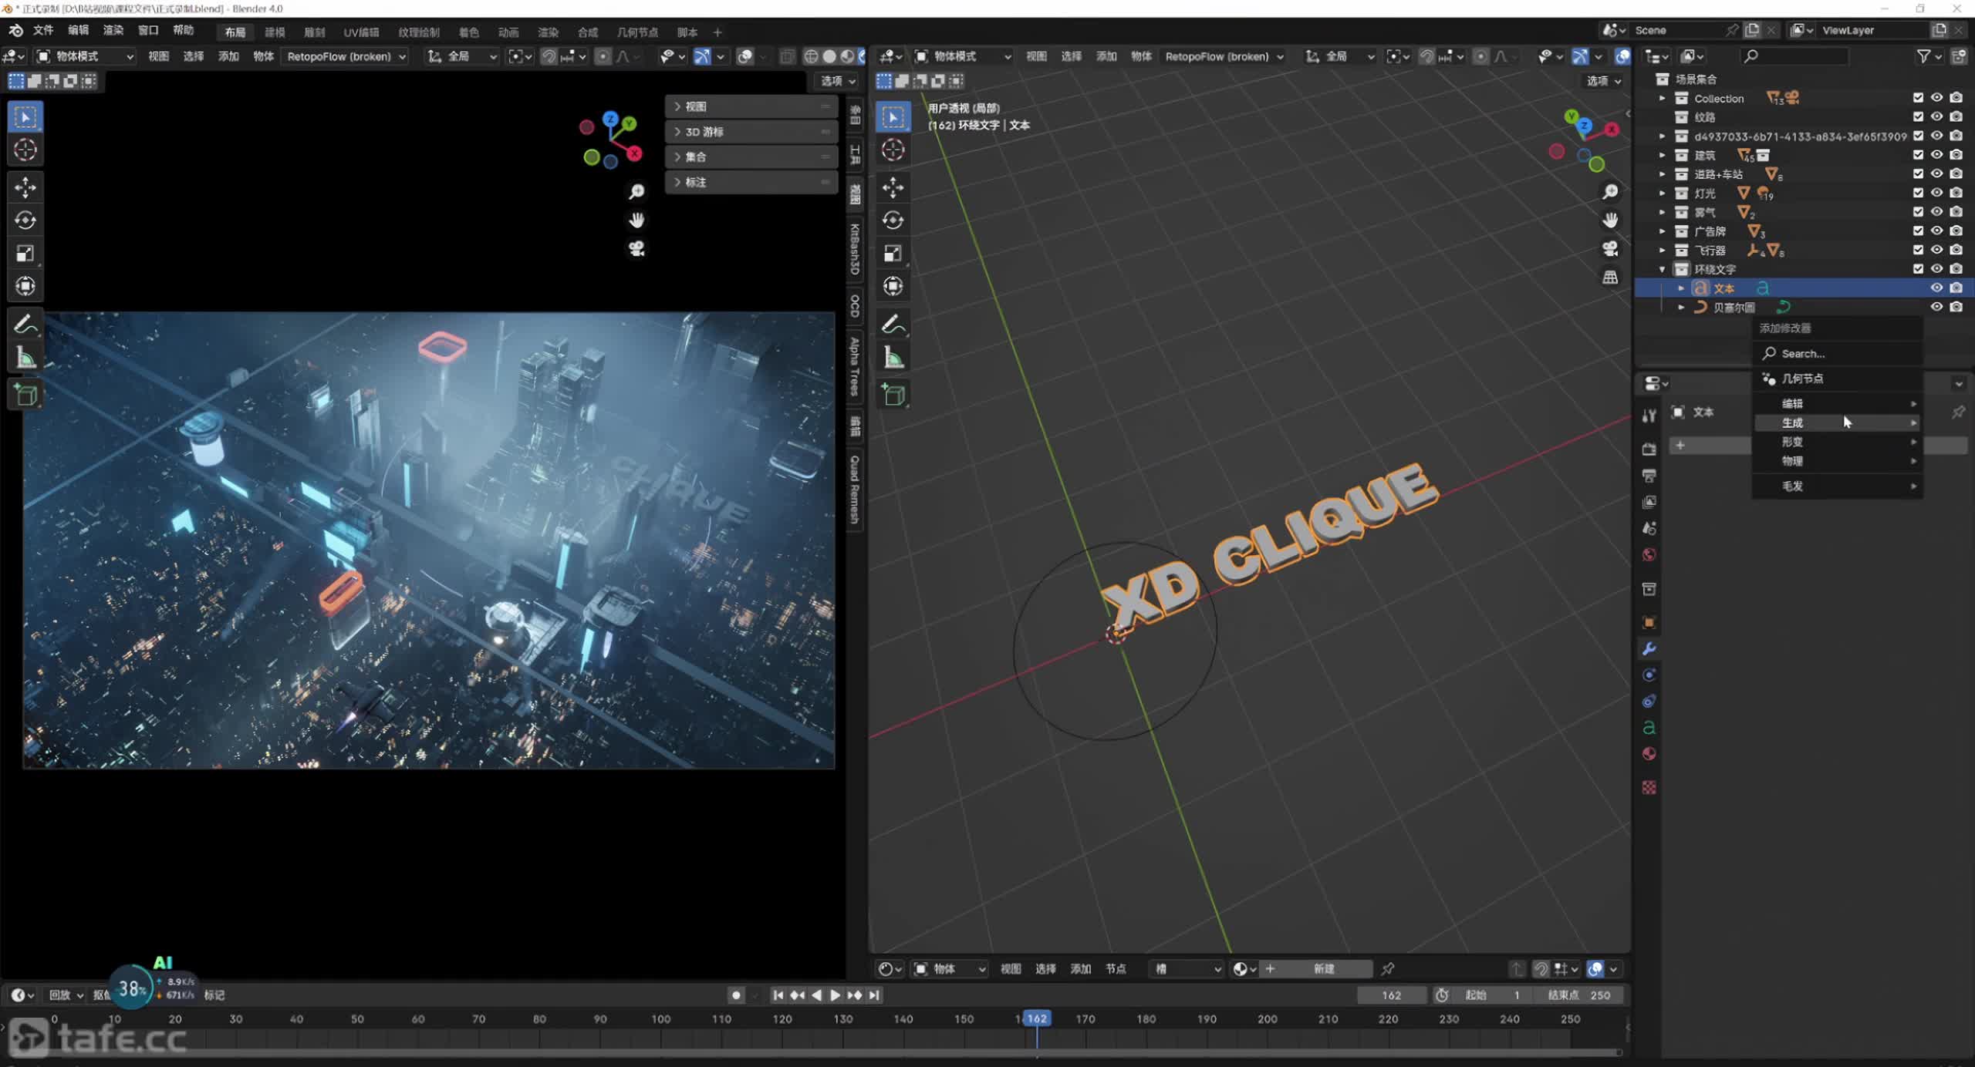Click the 新建 material button
1975x1067 pixels.
click(x=1324, y=969)
